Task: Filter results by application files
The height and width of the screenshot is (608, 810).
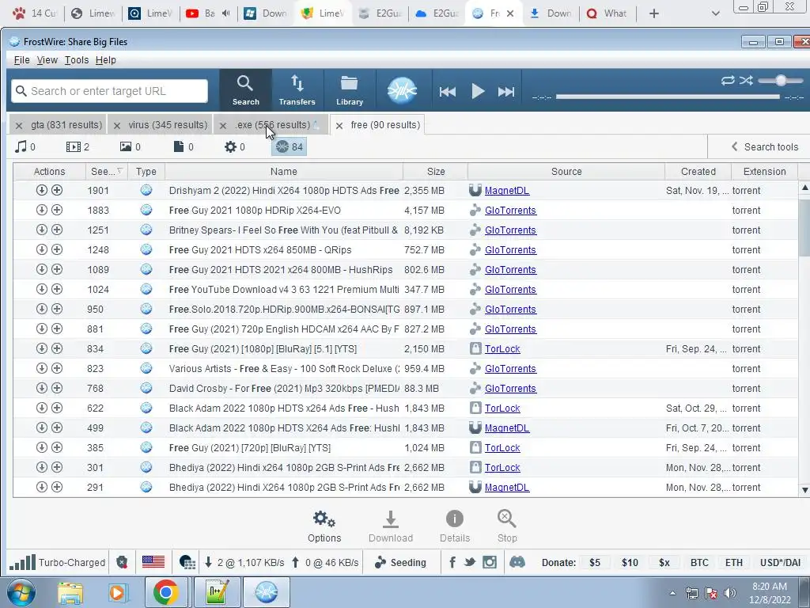Action: (x=234, y=146)
